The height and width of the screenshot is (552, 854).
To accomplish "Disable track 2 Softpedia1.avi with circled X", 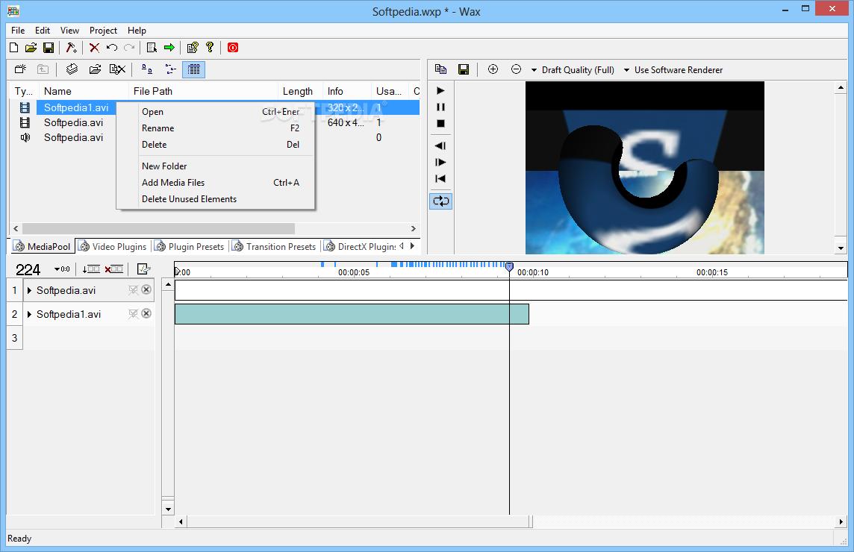I will [x=146, y=313].
